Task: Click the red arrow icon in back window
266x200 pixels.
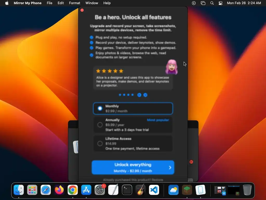Action: (x=191, y=162)
